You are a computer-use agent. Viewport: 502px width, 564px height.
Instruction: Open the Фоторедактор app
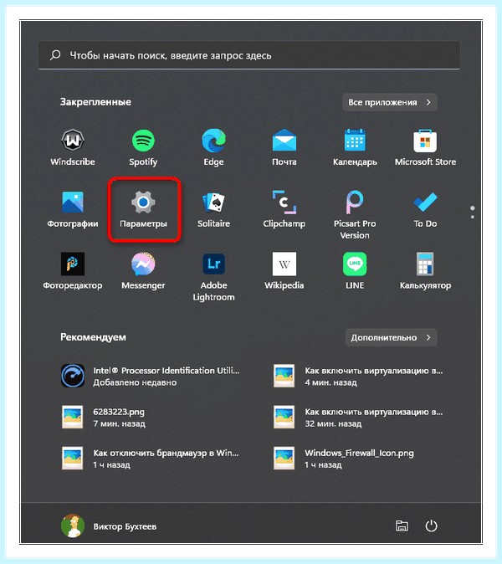coord(73,271)
